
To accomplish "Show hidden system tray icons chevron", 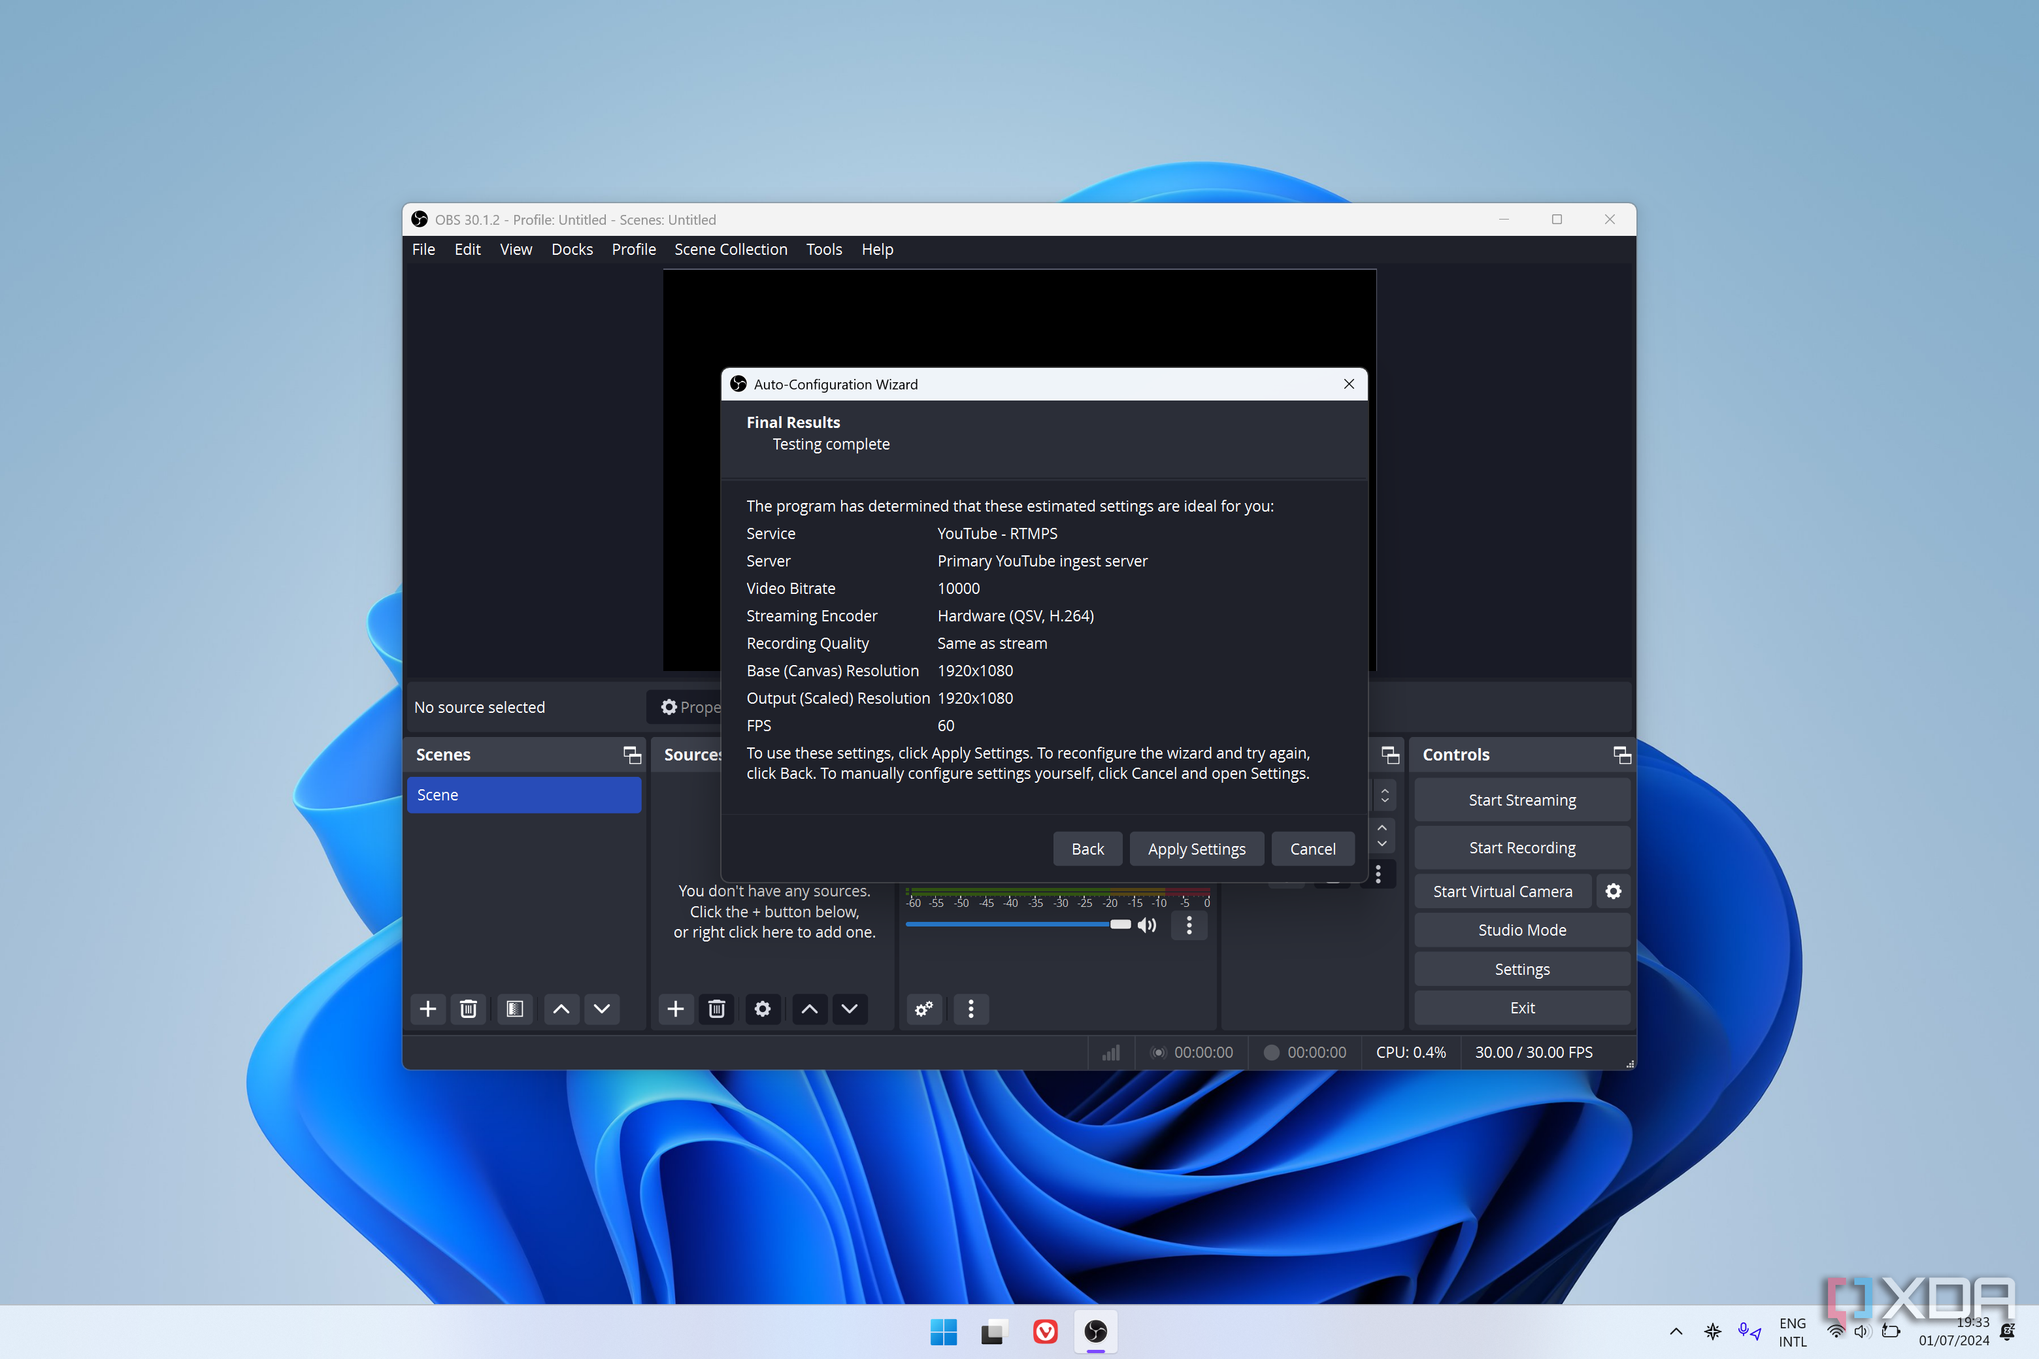I will pos(1676,1332).
